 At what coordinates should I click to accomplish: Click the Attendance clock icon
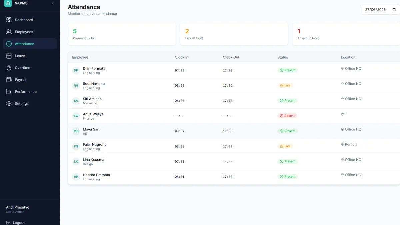tap(9, 44)
